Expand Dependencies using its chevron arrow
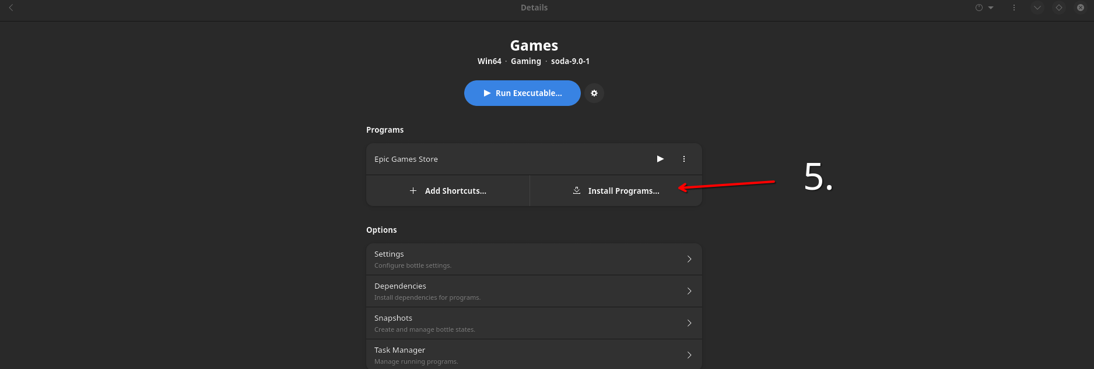The image size is (1094, 369). click(x=689, y=291)
